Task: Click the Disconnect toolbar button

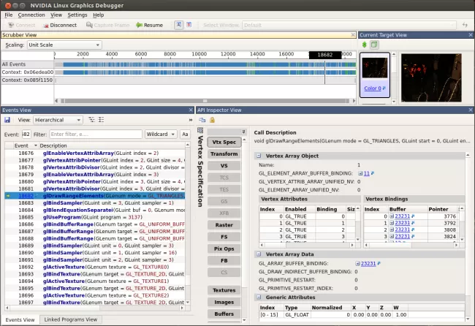Action: (x=60, y=25)
